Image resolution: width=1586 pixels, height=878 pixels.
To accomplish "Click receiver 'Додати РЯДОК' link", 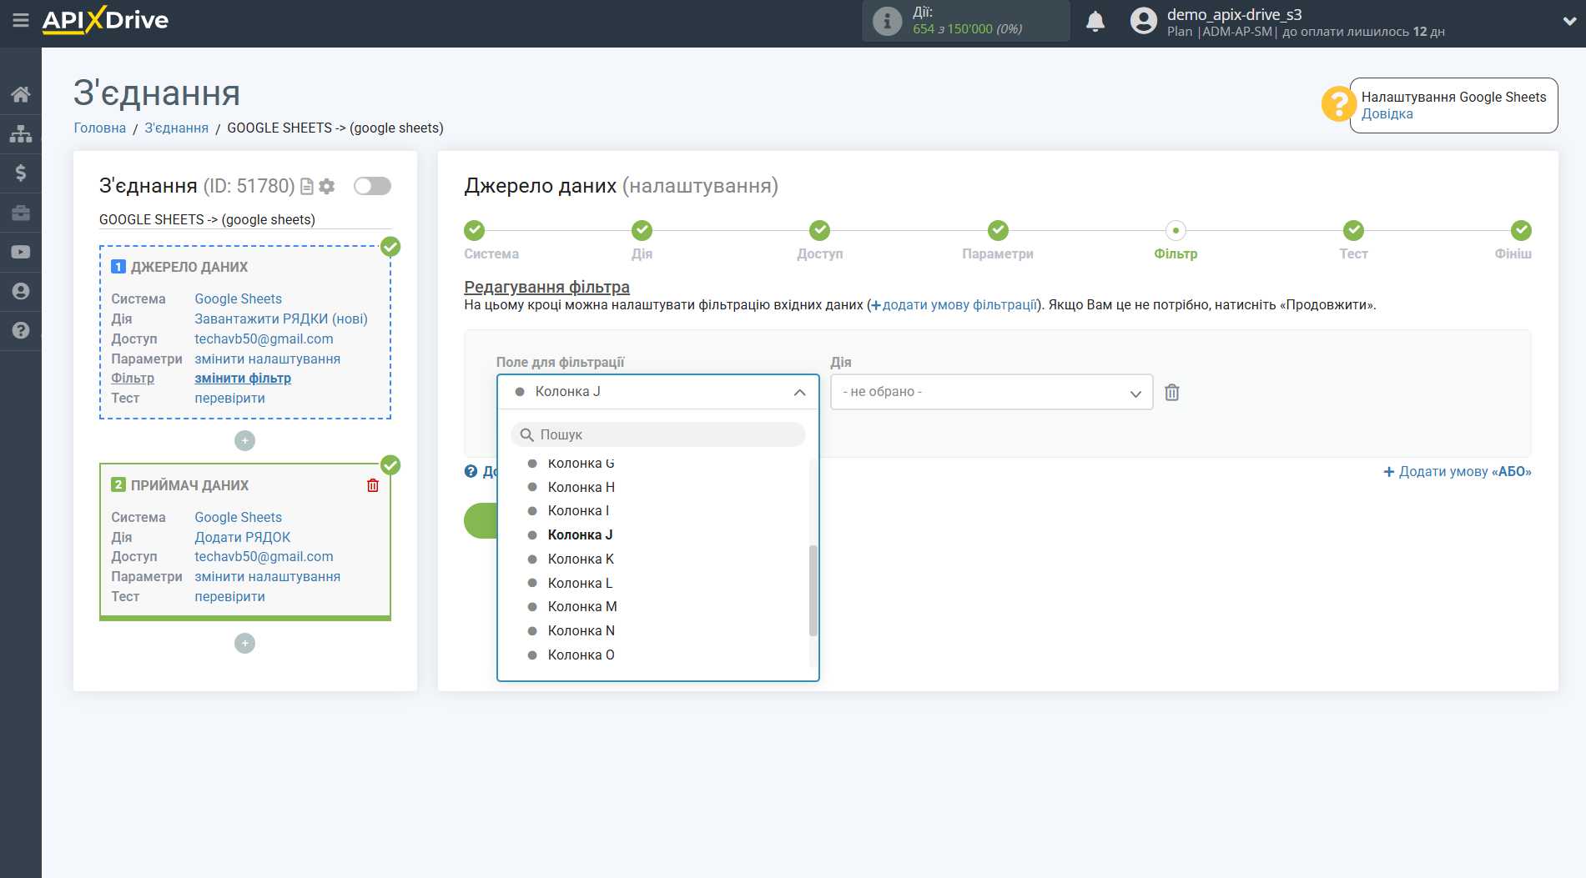I will click(x=242, y=537).
